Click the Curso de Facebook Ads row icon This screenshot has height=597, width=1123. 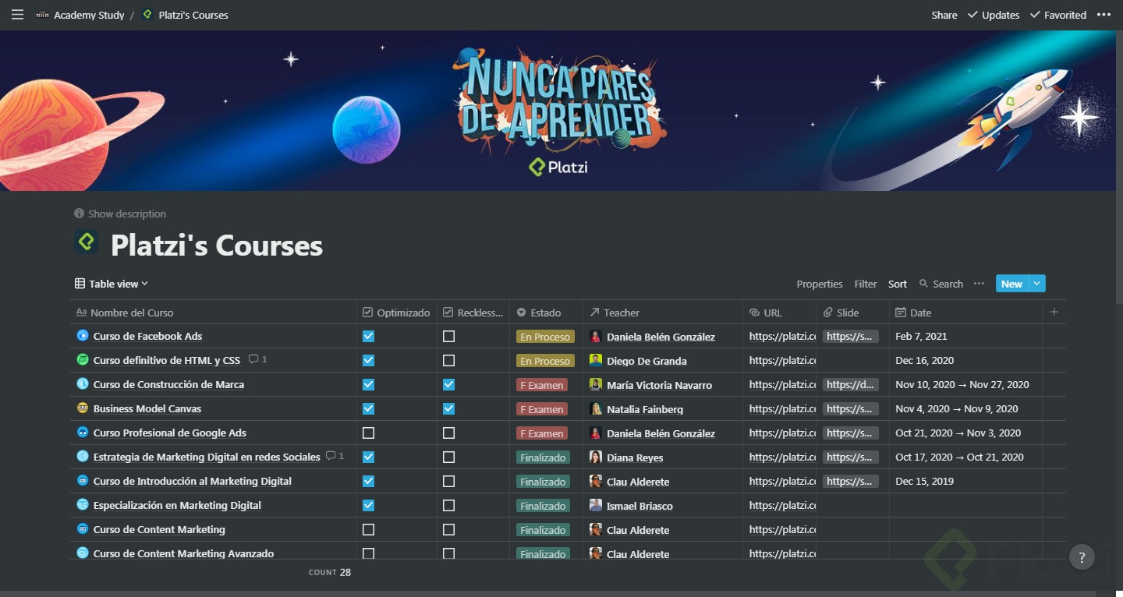[x=83, y=336]
